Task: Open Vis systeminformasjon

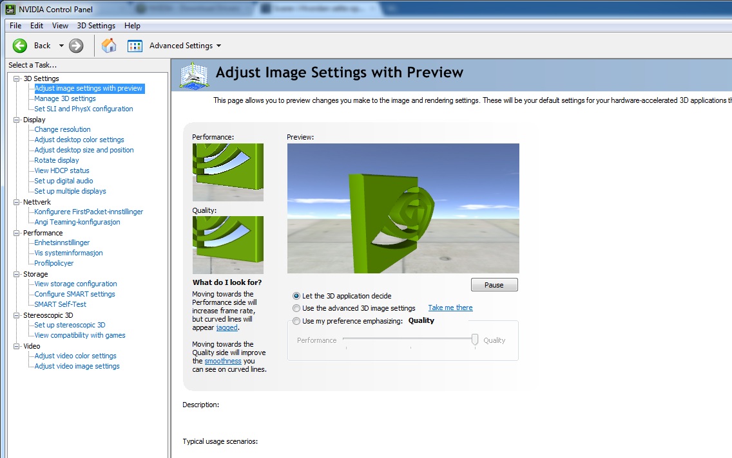Action: point(68,253)
